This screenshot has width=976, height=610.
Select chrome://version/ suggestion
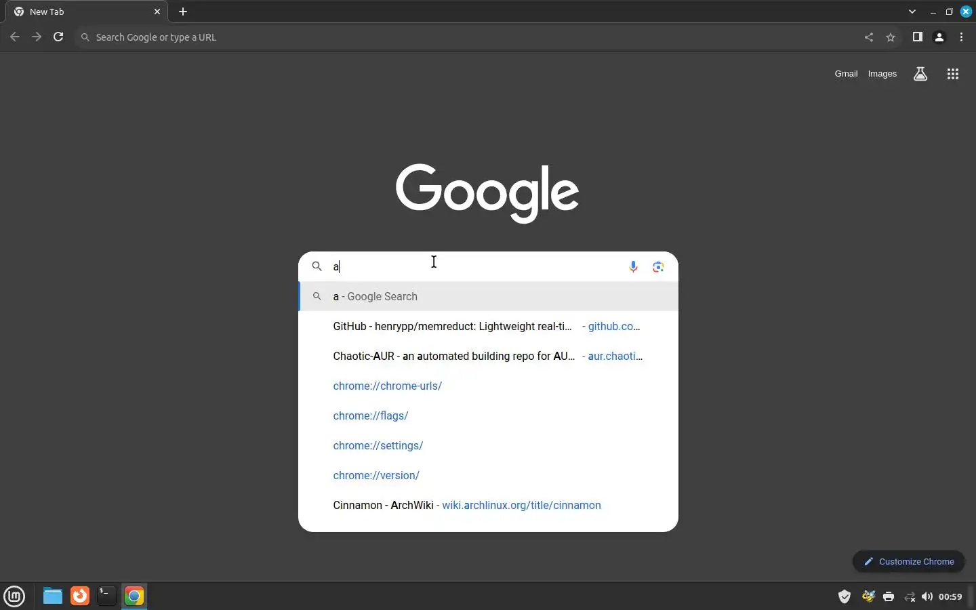click(488, 475)
